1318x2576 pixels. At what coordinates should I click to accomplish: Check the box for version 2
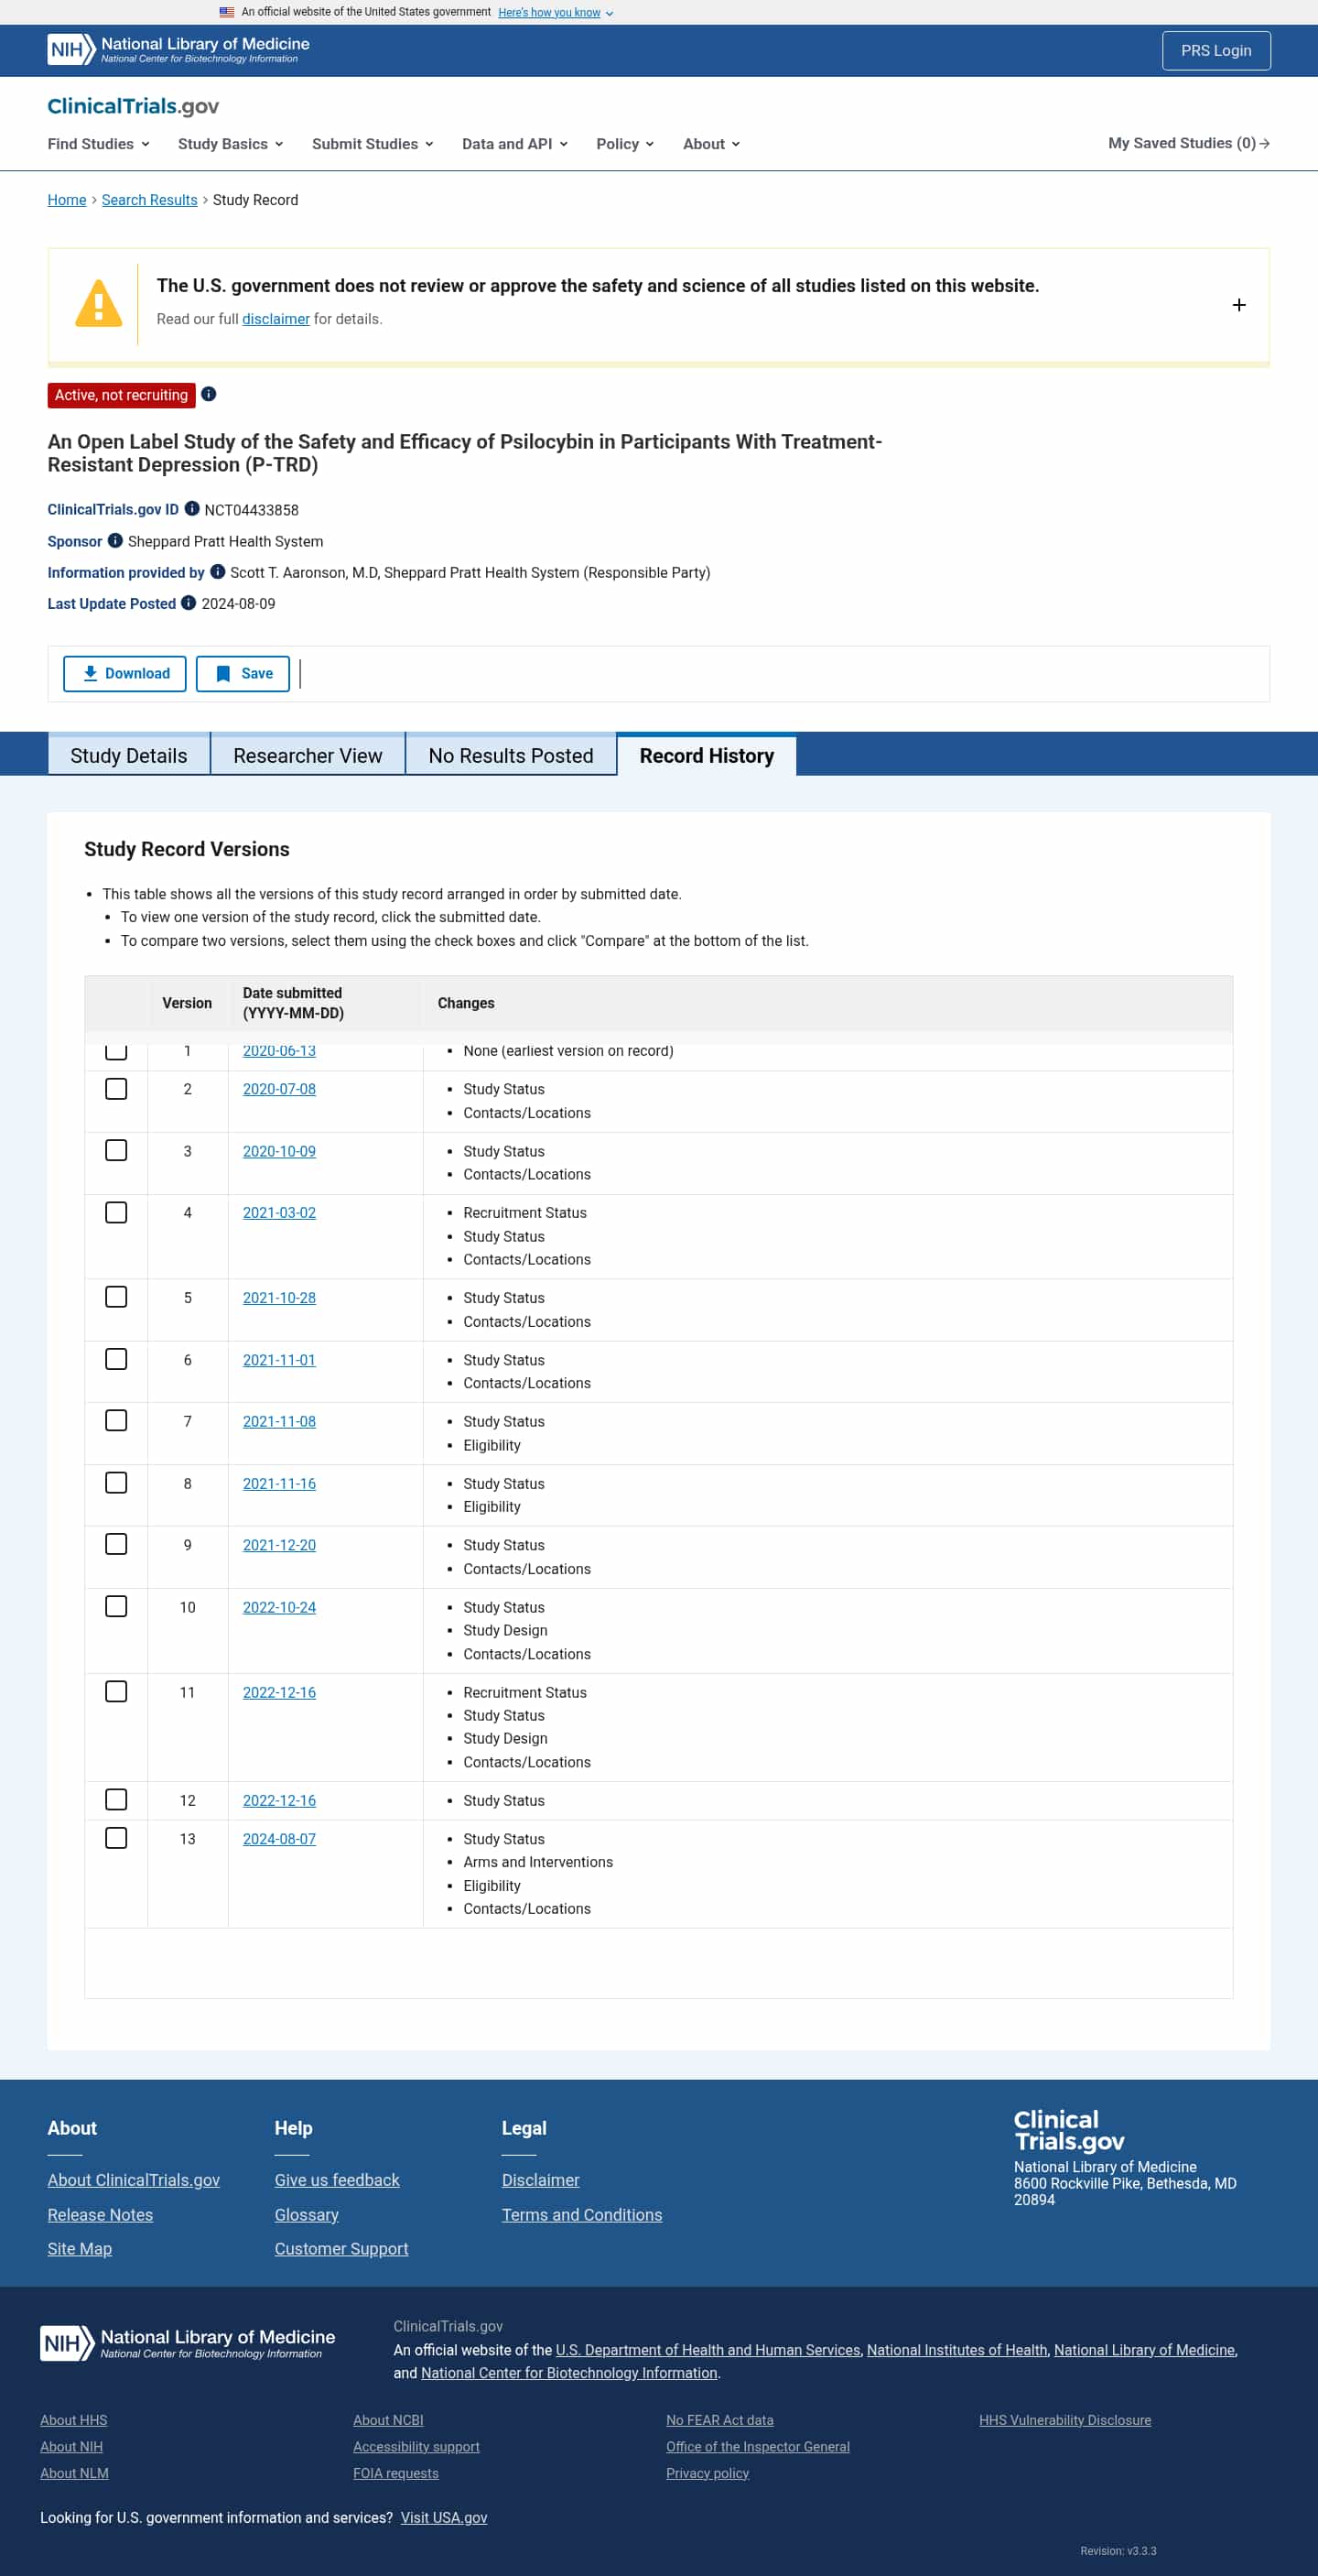[116, 1088]
